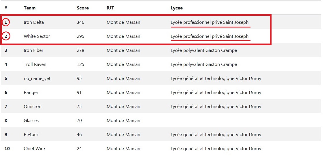Click the circled rank number 2
This screenshot has height=159, width=324.
6,36
